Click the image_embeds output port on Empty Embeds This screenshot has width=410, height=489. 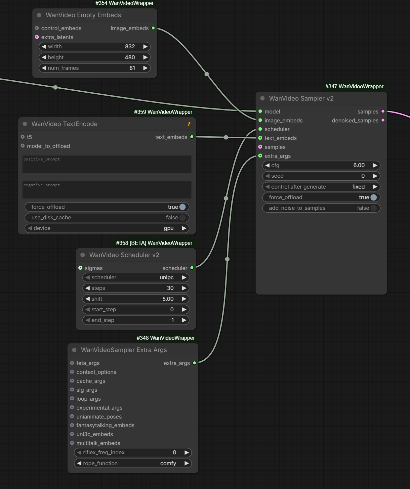pyautogui.click(x=153, y=28)
